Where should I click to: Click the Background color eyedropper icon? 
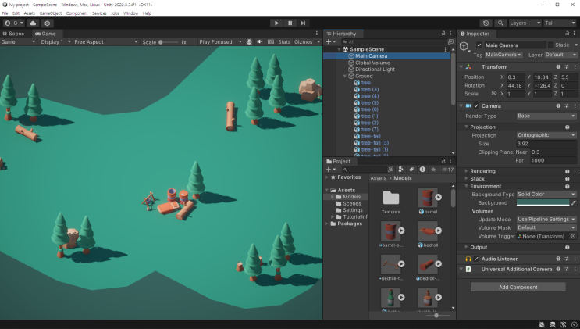click(x=573, y=202)
